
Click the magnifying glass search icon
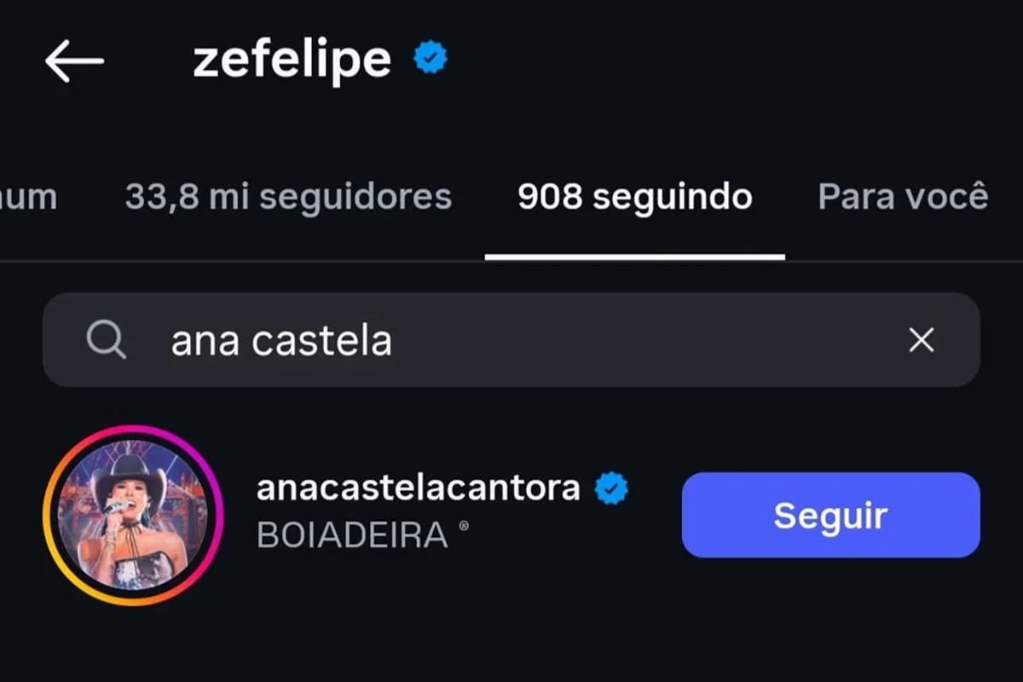tap(107, 341)
